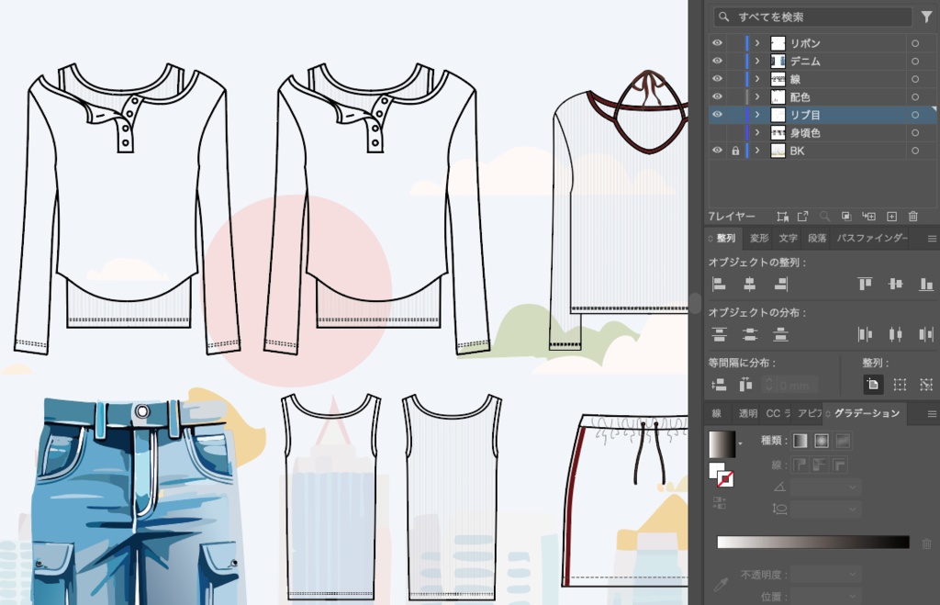
Task: Click horizontal align center icon
Action: click(750, 285)
